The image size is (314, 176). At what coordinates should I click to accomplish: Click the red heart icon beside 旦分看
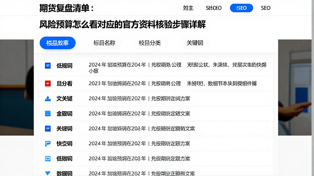(x=48, y=83)
